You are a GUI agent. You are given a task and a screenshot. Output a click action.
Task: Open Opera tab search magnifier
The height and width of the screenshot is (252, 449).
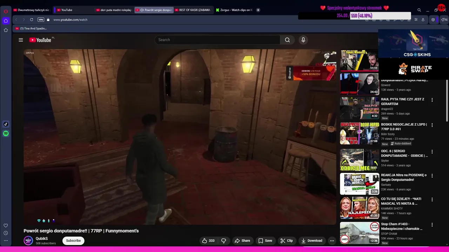click(x=419, y=10)
